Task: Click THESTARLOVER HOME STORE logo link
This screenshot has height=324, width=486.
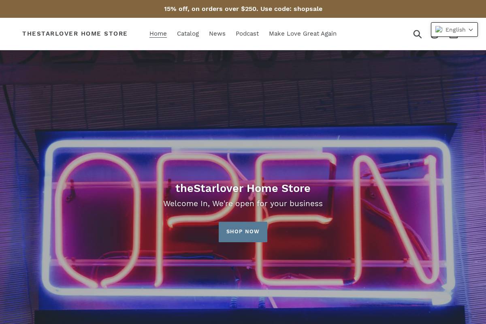Action: (x=75, y=34)
